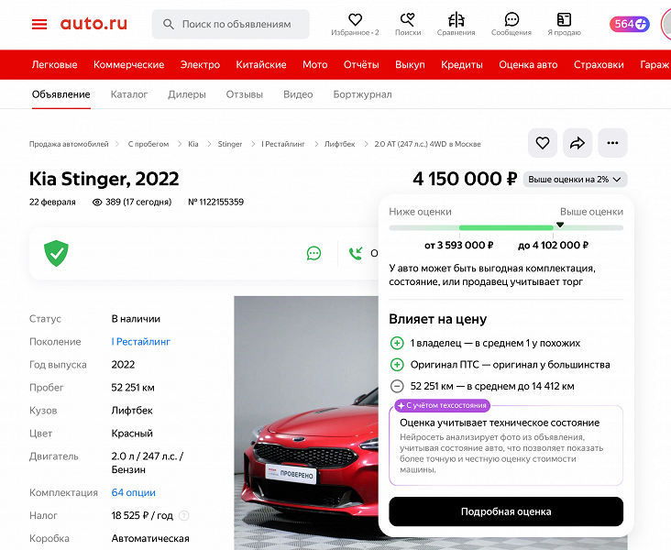Open Я продаю icon
Viewport: 671px width, 550px height.
[x=564, y=19]
